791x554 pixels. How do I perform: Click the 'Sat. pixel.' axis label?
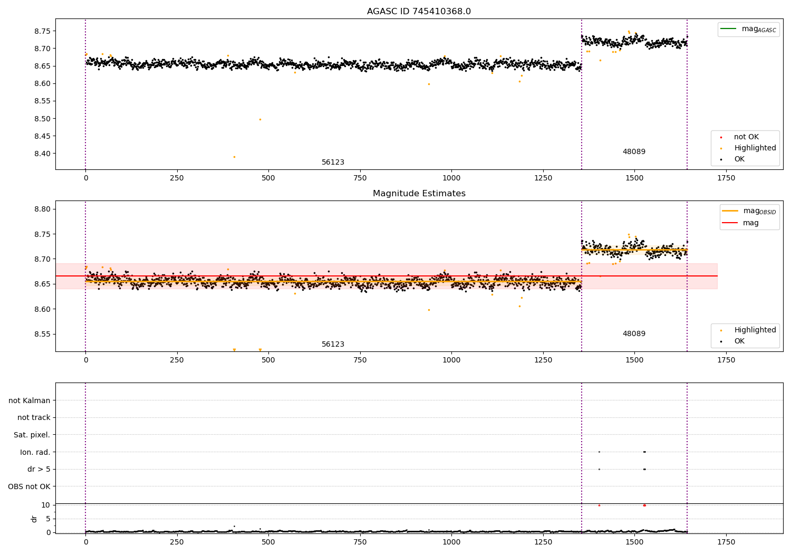click(32, 435)
